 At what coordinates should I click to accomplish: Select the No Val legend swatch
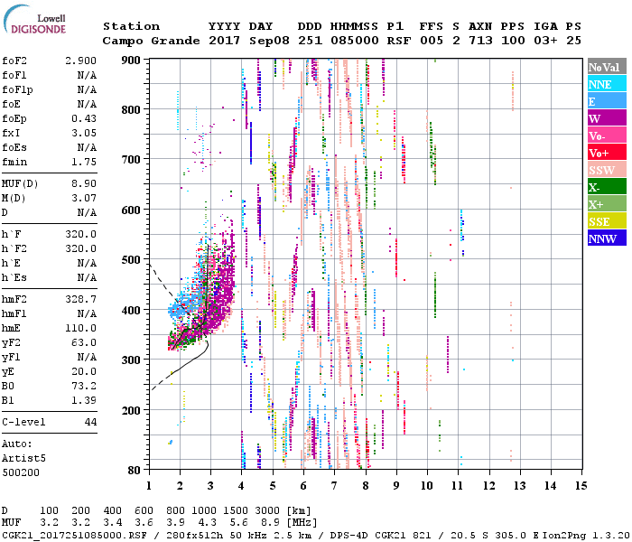(x=607, y=67)
